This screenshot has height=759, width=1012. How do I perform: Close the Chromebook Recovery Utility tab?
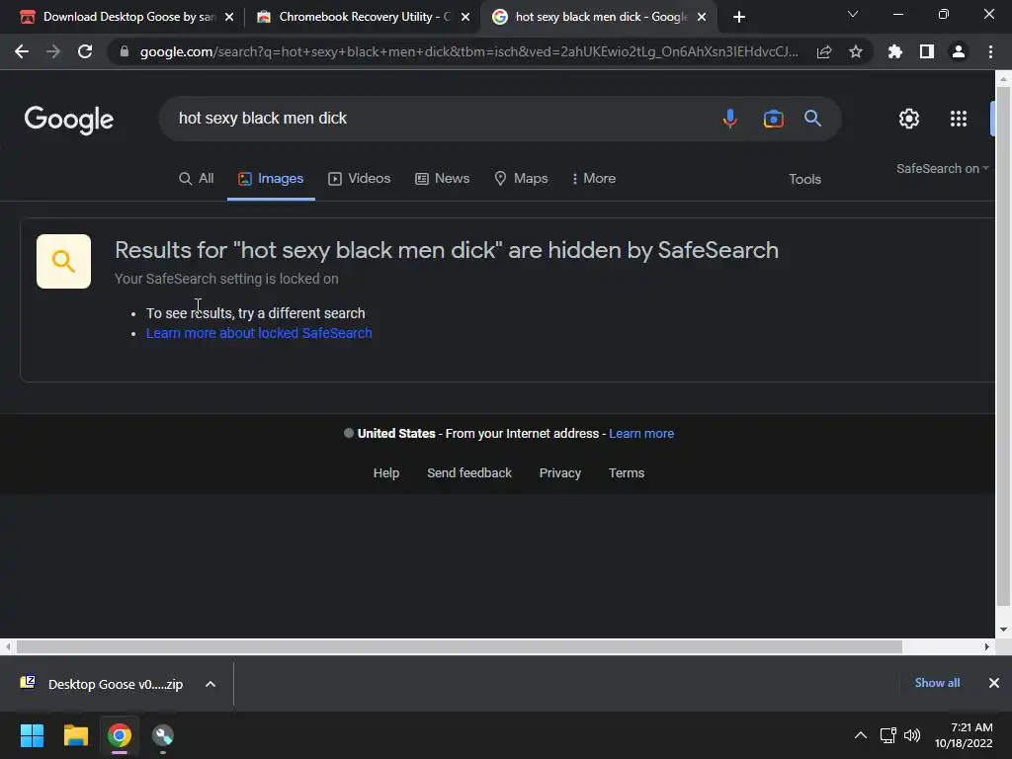[x=465, y=17]
